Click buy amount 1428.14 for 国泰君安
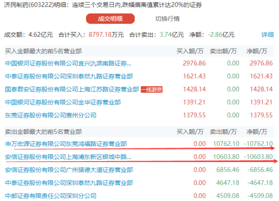The image size is (279, 201). tap(194, 89)
